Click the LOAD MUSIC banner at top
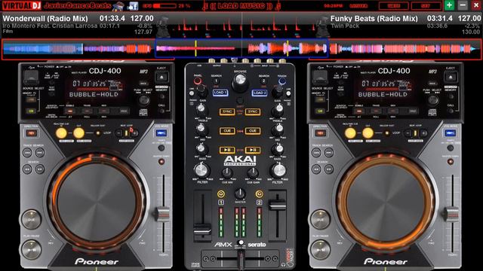 [241, 6]
